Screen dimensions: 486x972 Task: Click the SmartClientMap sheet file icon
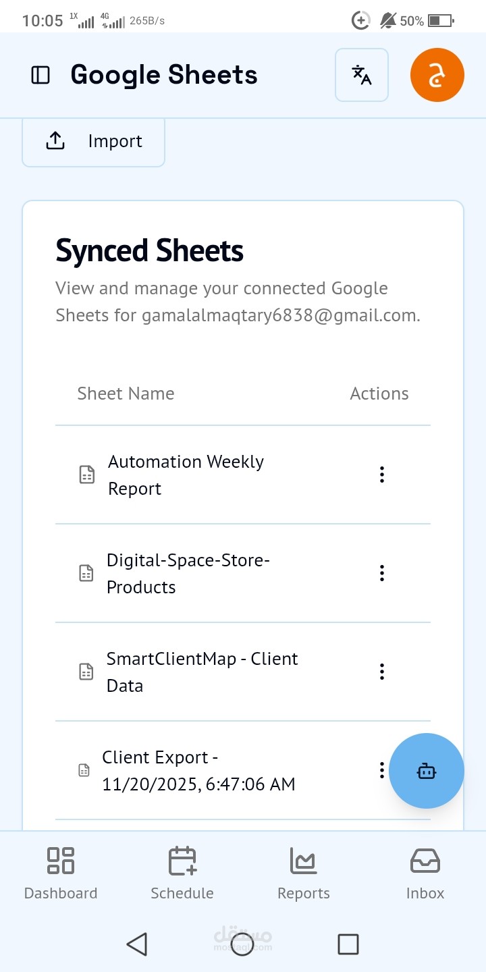click(86, 672)
